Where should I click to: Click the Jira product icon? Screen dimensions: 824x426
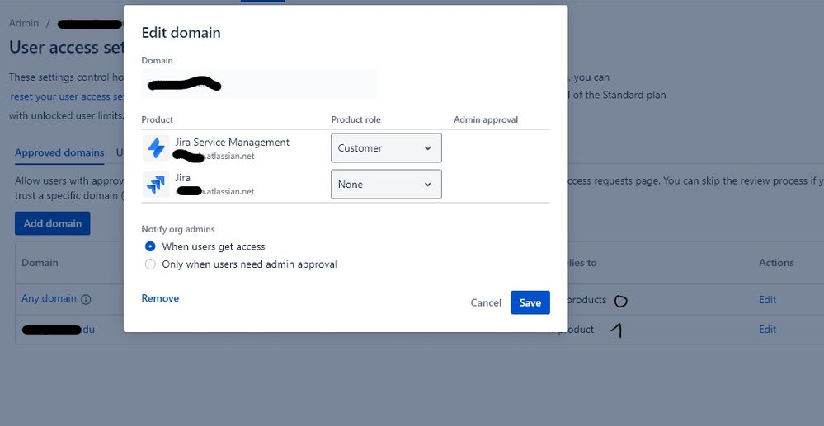[x=156, y=185]
